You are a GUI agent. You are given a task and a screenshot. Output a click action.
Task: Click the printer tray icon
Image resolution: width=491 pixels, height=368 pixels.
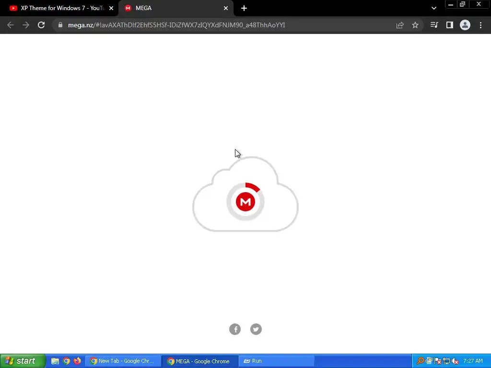pos(429,361)
